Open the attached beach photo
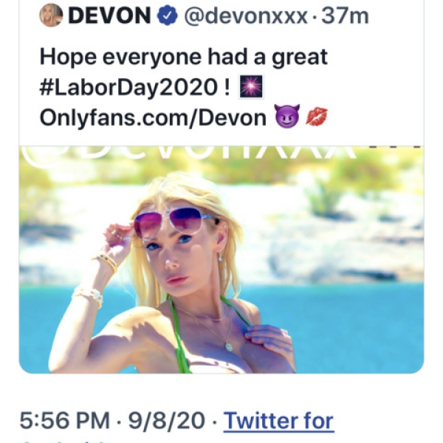The image size is (443, 443). tap(221, 260)
